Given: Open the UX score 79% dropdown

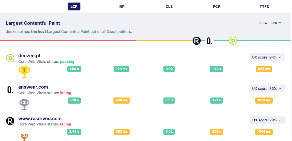Looking at the screenshot, I should pyautogui.click(x=267, y=120).
